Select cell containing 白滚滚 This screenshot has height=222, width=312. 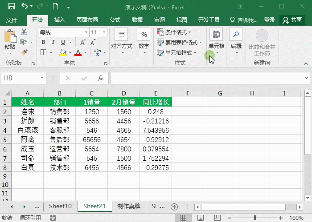28,130
